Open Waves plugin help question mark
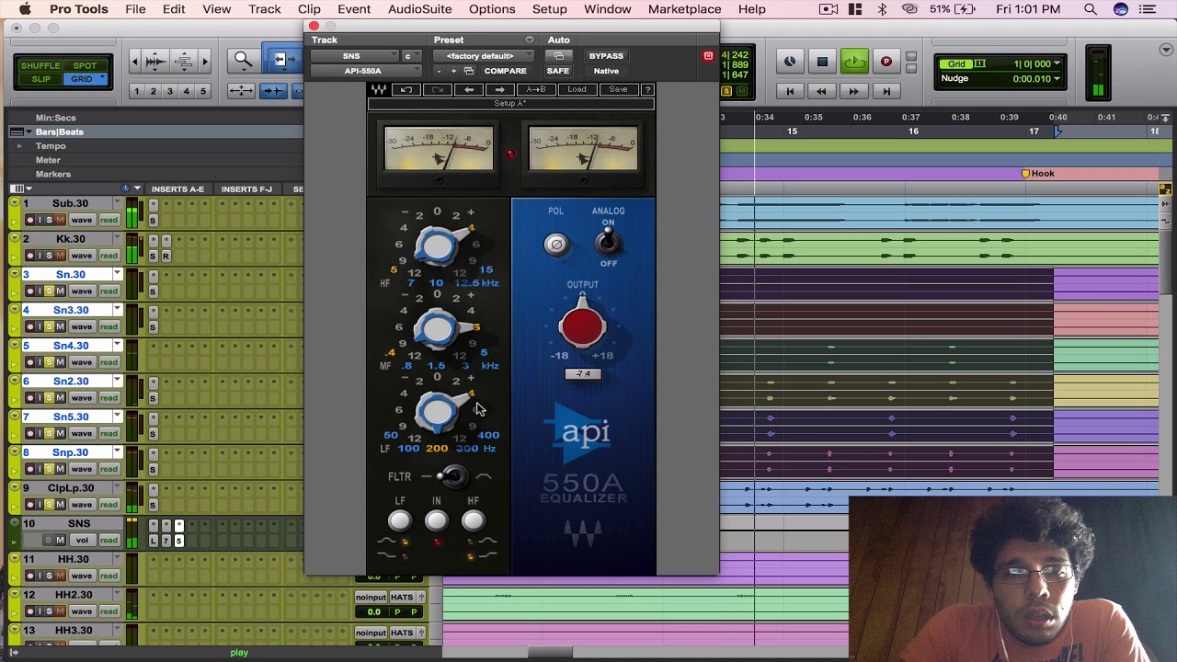 [647, 89]
